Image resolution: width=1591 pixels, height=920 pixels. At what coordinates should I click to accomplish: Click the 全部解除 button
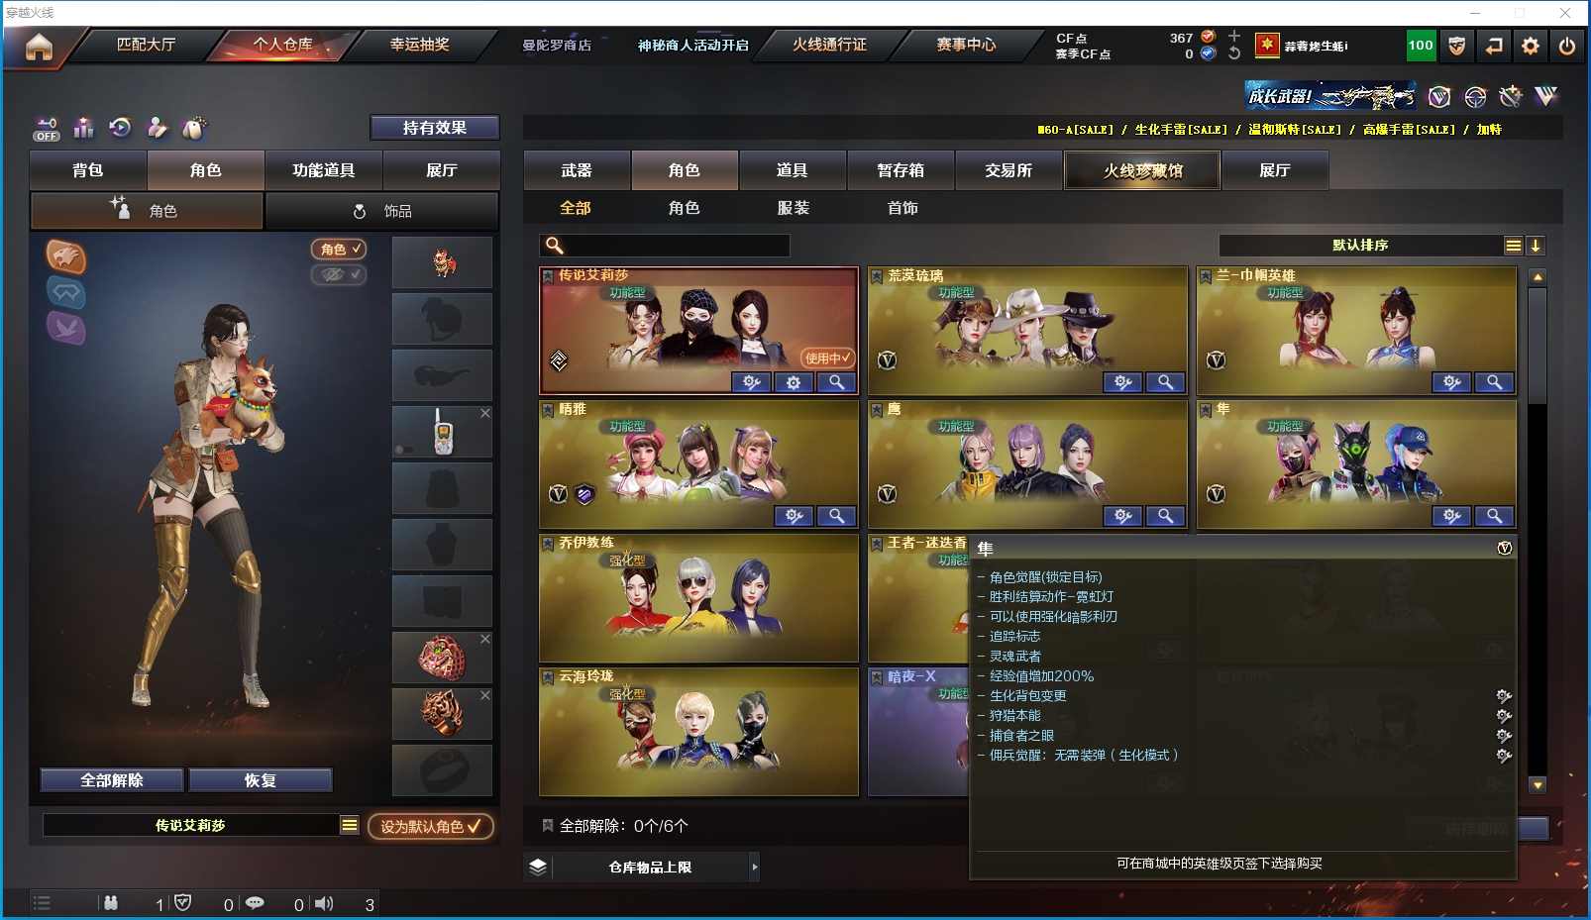[x=112, y=780]
